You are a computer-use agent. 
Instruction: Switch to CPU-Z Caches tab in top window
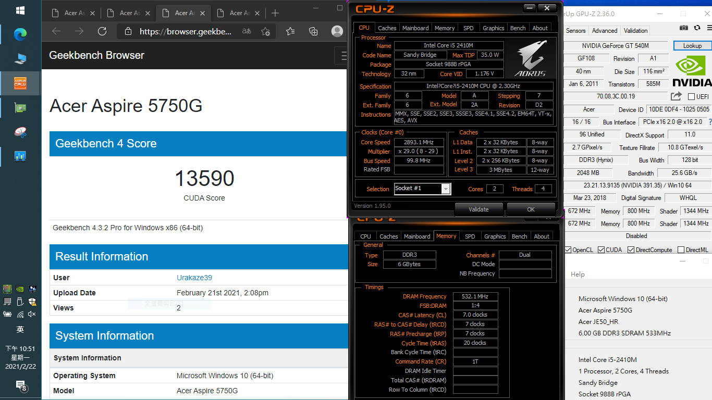pos(387,28)
